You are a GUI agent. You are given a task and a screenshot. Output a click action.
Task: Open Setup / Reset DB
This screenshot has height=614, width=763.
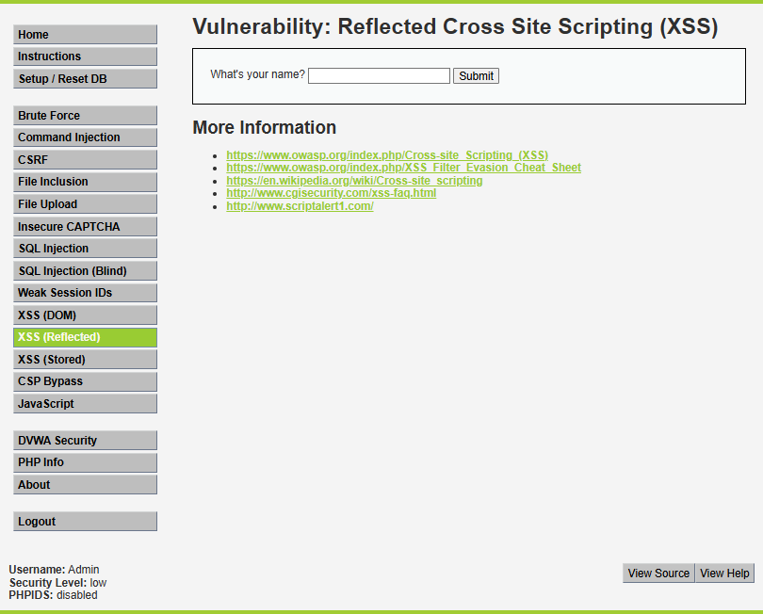[85, 79]
